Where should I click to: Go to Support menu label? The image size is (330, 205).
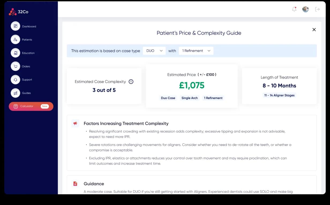click(27, 80)
